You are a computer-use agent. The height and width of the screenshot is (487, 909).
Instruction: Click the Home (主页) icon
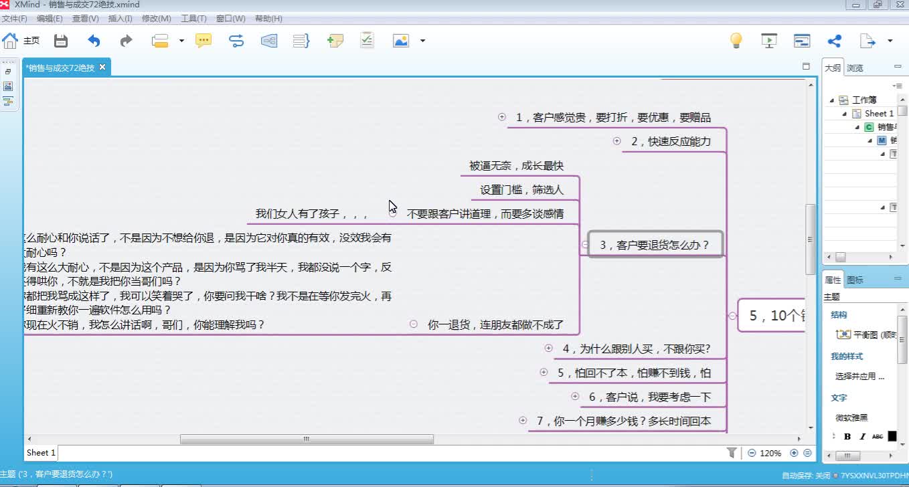tap(10, 41)
